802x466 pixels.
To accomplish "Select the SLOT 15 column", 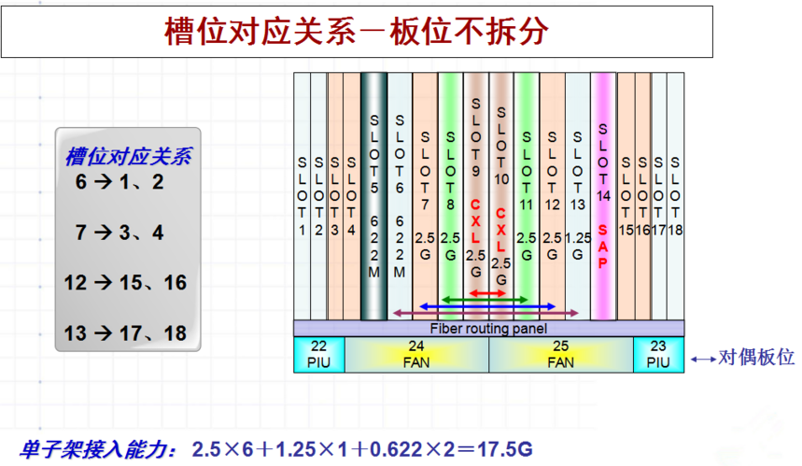I will (626, 196).
